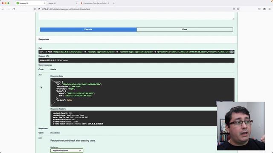Click the browser forward arrow
The width and height of the screenshot is (273, 153).
pos(9,9)
